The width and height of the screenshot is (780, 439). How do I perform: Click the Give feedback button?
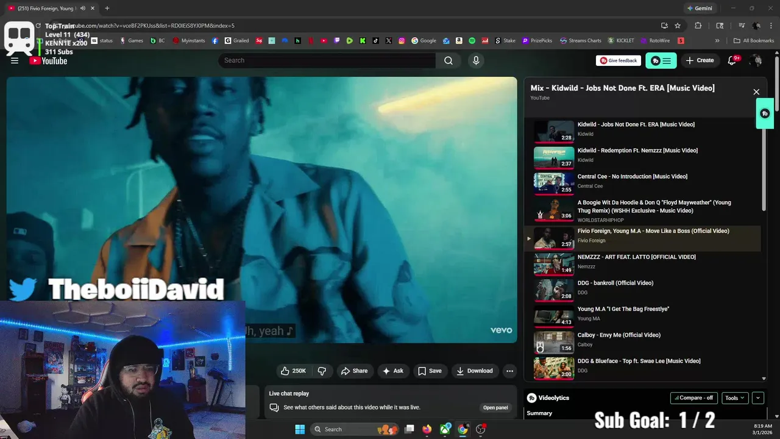pos(619,60)
